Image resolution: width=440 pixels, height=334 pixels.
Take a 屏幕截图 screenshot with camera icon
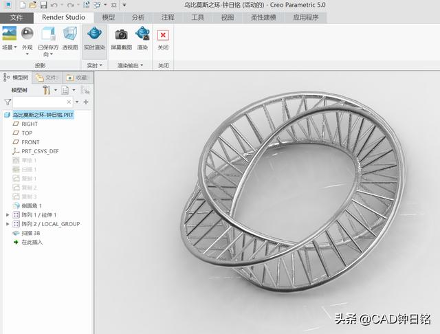pyautogui.click(x=121, y=34)
